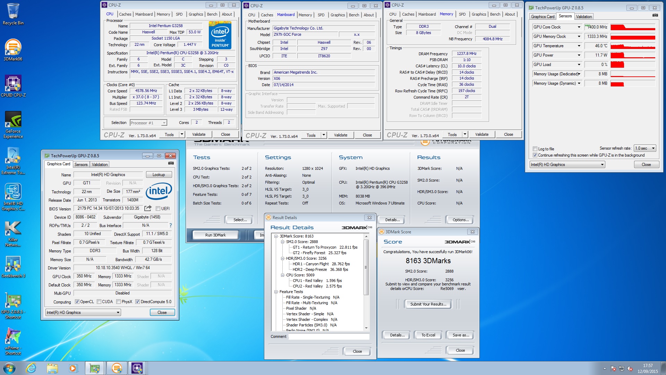This screenshot has width=666, height=375.
Task: Click camera icon in GPU-Z Sensors window
Action: pyautogui.click(x=655, y=15)
